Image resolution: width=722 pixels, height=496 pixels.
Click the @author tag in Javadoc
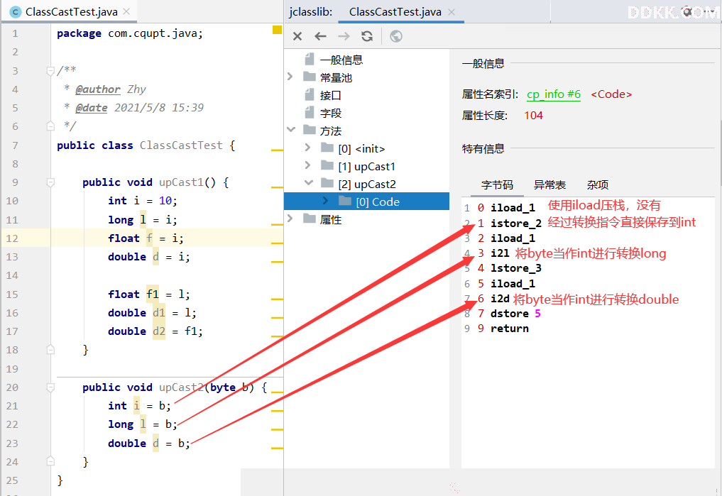[98, 89]
